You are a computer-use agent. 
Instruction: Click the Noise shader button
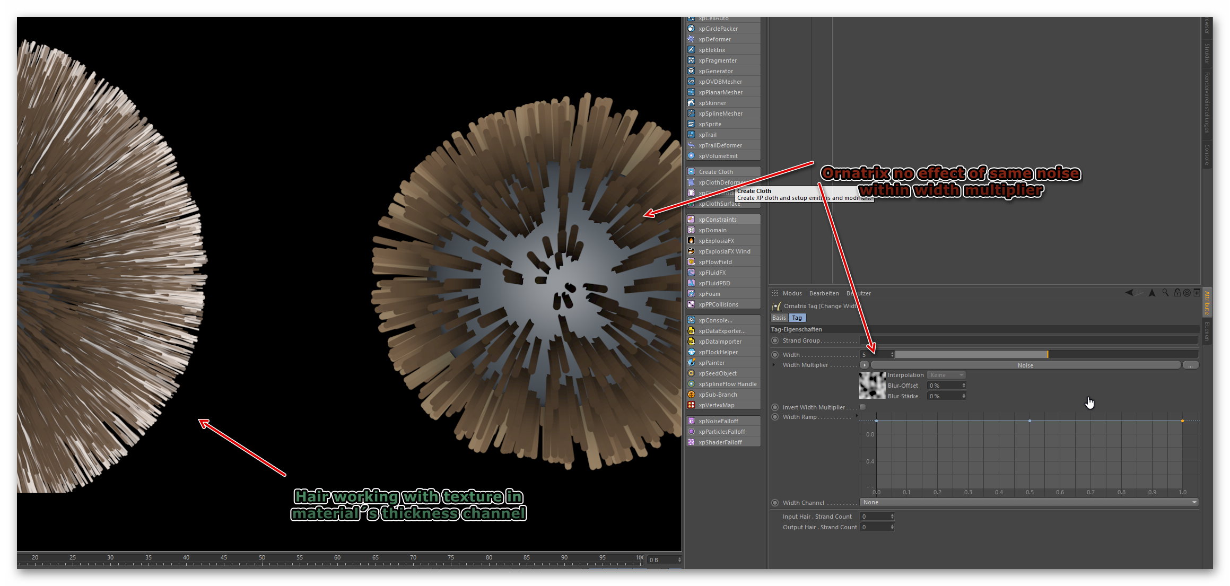point(1025,365)
